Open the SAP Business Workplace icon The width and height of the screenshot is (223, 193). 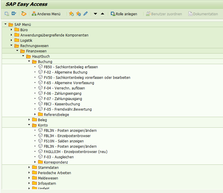click(x=24, y=14)
